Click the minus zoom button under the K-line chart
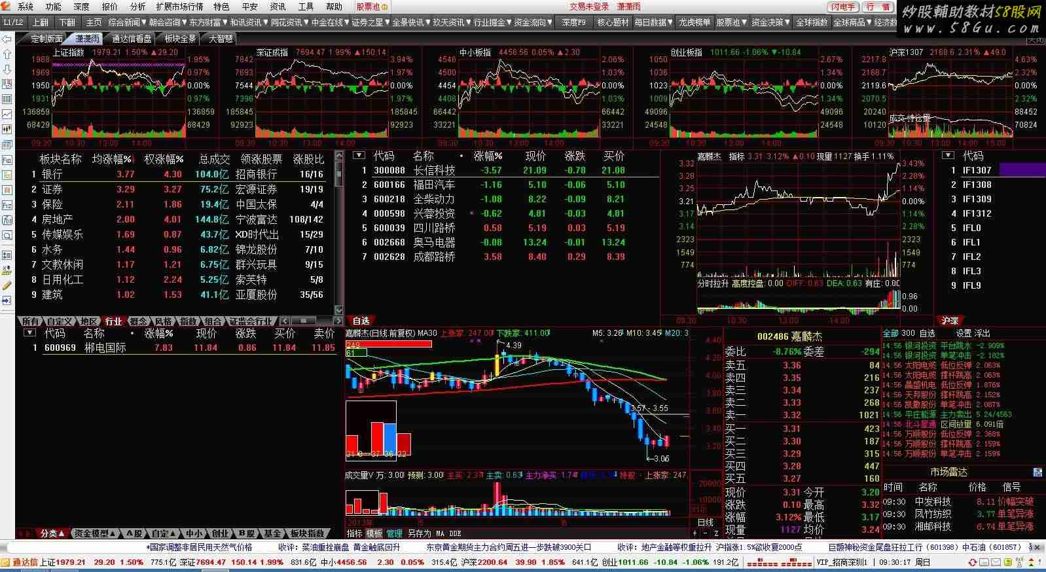The image size is (1046, 572). pyautogui.click(x=706, y=533)
